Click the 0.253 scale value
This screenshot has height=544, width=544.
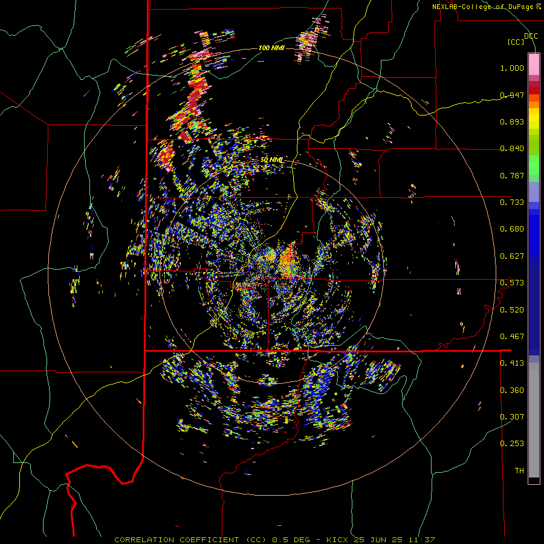[x=512, y=444]
